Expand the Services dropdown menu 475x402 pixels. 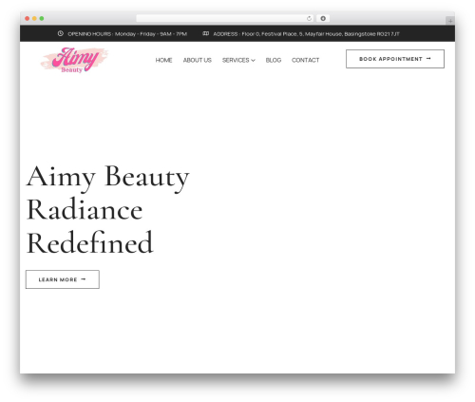(x=238, y=60)
